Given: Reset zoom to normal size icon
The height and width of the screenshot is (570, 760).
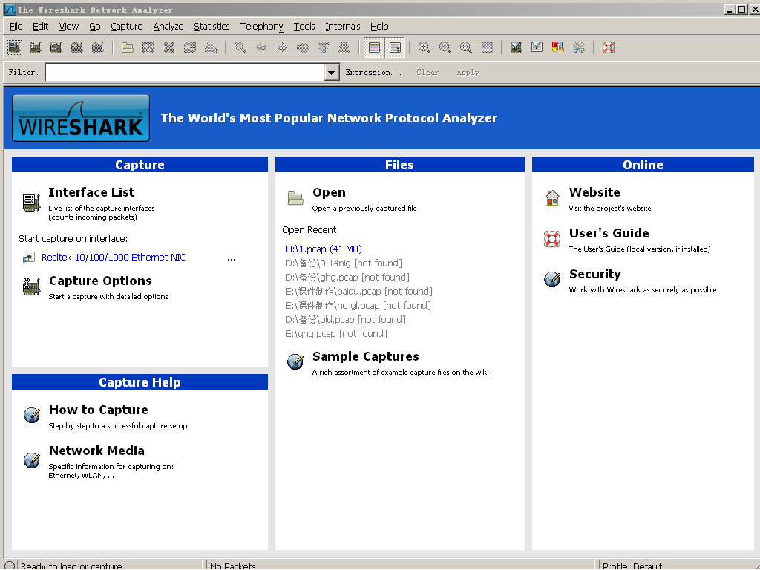Looking at the screenshot, I should tap(466, 47).
